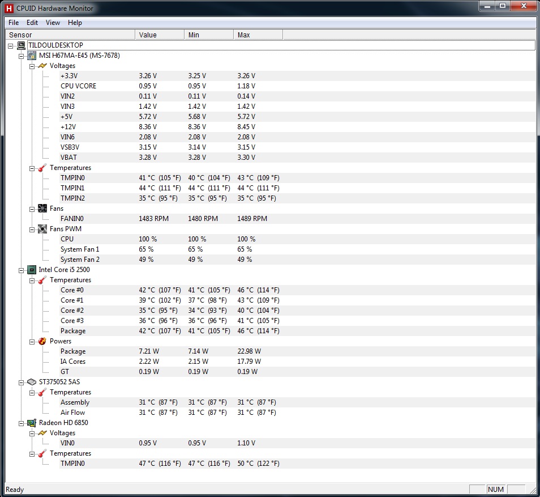Select the "Core #0" temperature row label
Image resolution: width=540 pixels, height=497 pixels.
[72, 290]
